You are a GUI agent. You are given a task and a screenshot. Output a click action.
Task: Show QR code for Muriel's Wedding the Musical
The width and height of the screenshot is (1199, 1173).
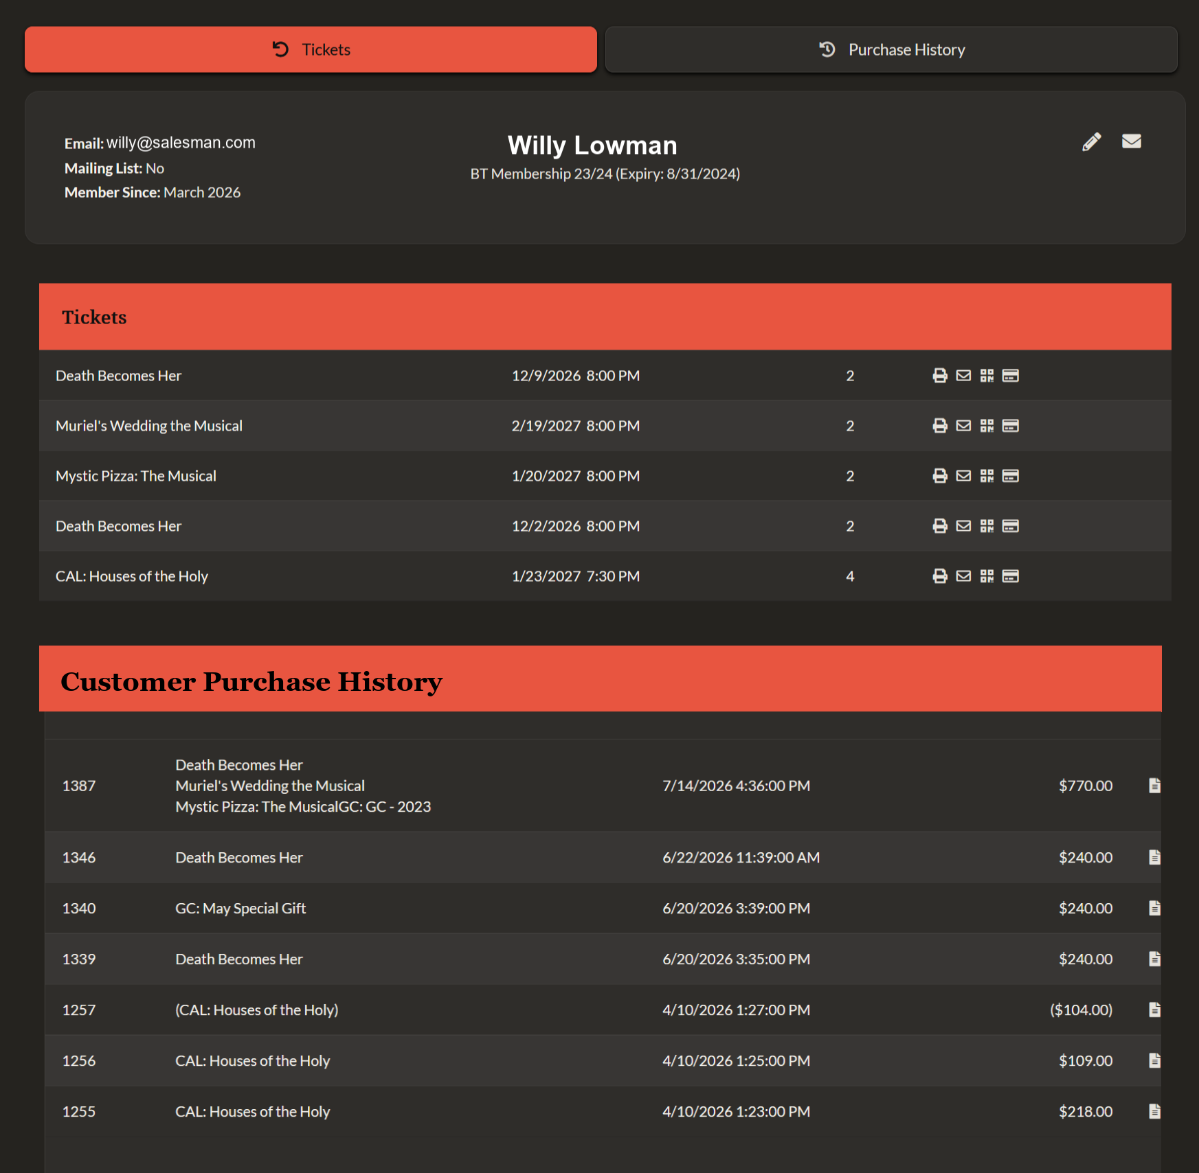tap(987, 426)
